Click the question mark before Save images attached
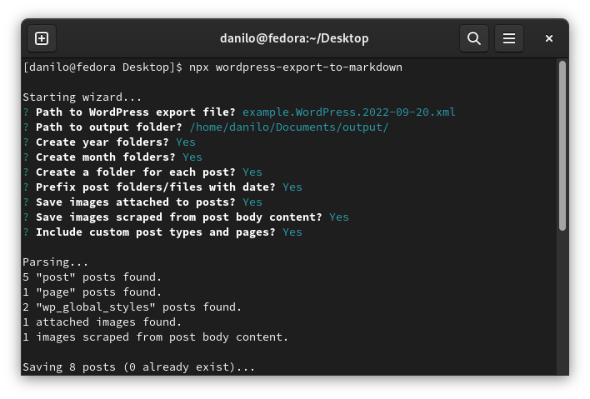590x399 pixels. pos(26,202)
